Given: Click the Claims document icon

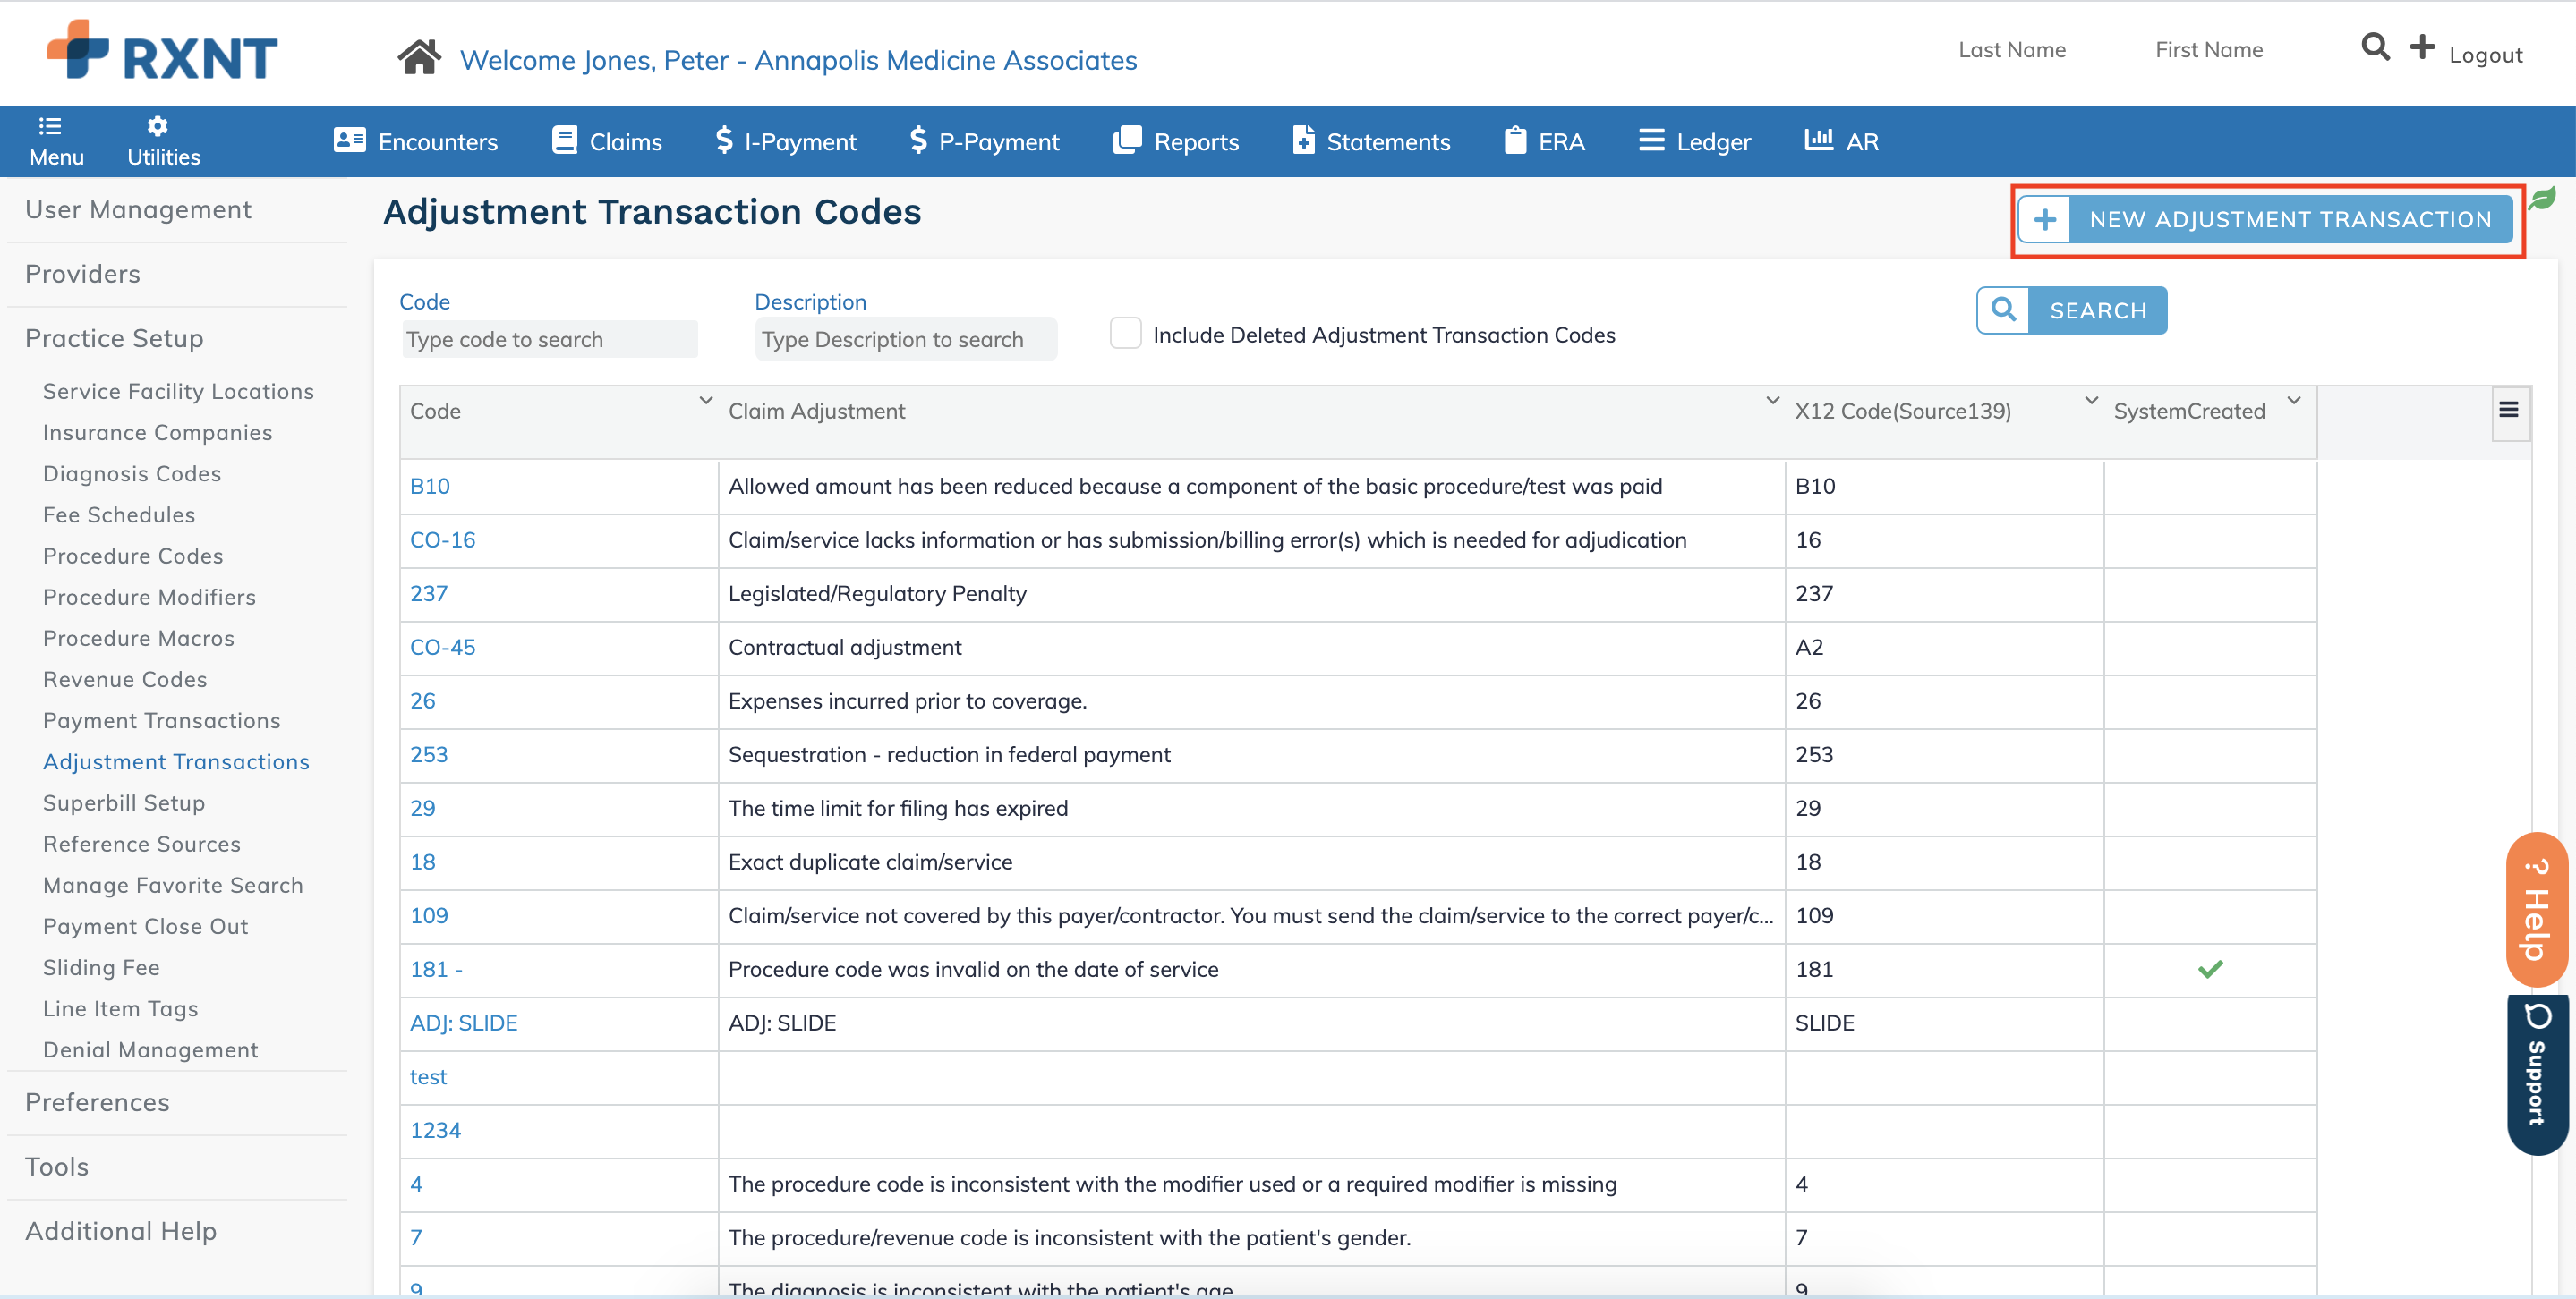Looking at the screenshot, I should [x=564, y=140].
